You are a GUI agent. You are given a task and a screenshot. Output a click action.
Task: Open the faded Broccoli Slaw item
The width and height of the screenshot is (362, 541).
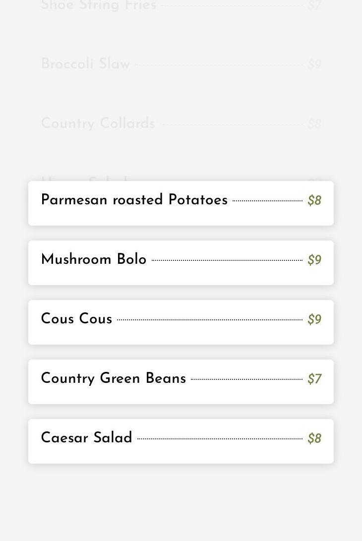tap(85, 64)
